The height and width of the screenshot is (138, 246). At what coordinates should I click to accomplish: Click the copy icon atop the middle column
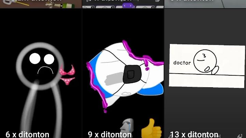click(x=158, y=1)
